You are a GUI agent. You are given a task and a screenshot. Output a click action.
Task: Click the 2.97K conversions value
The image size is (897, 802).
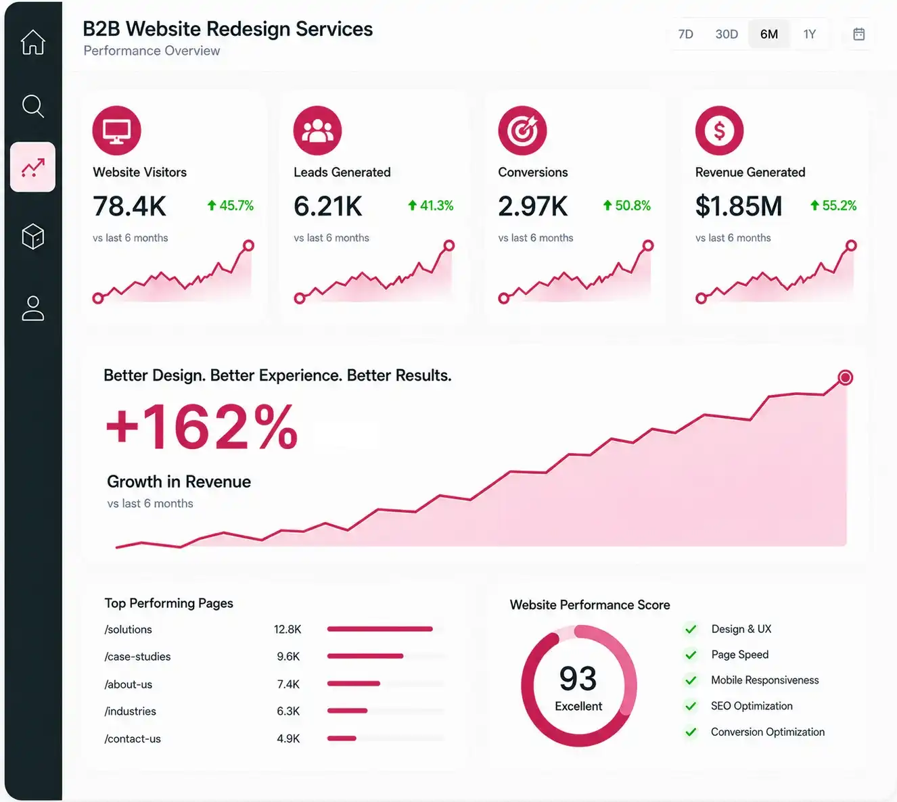coord(533,206)
